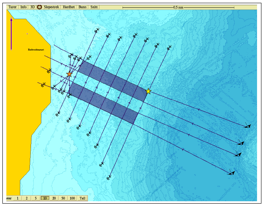Click the yellow star marker
Image resolution: width=265 pixels, height=208 pixels.
(148, 91)
